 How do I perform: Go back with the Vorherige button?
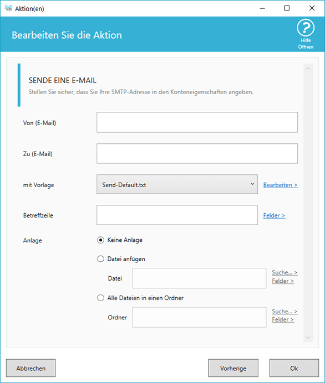tap(233, 368)
